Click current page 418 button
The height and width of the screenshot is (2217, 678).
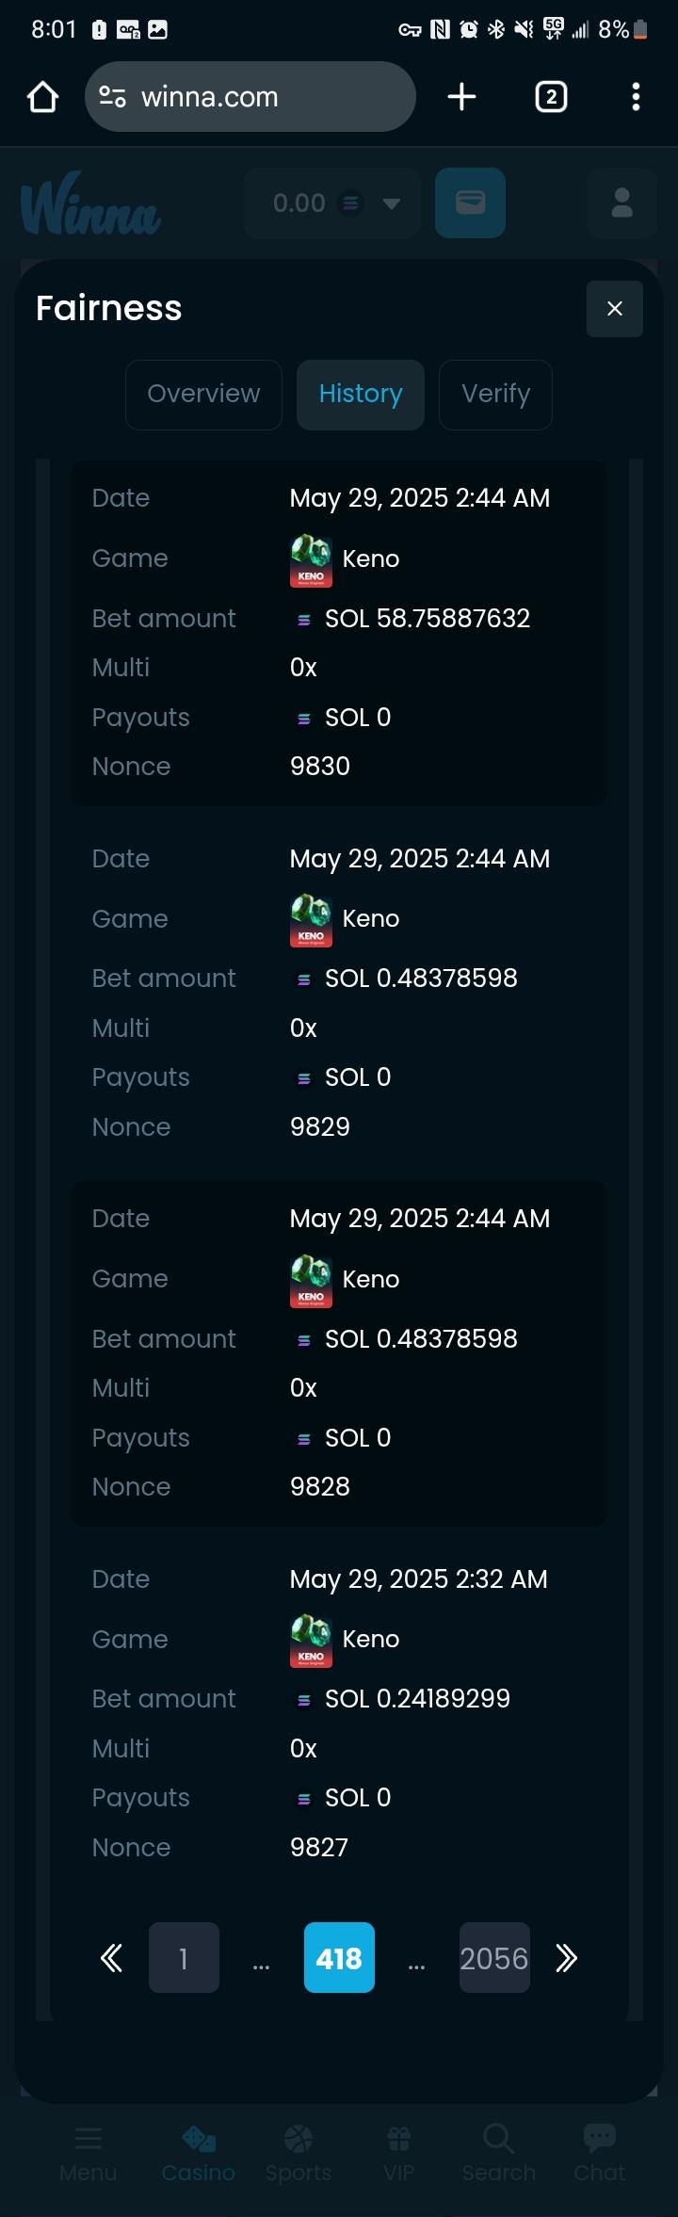pos(339,1959)
